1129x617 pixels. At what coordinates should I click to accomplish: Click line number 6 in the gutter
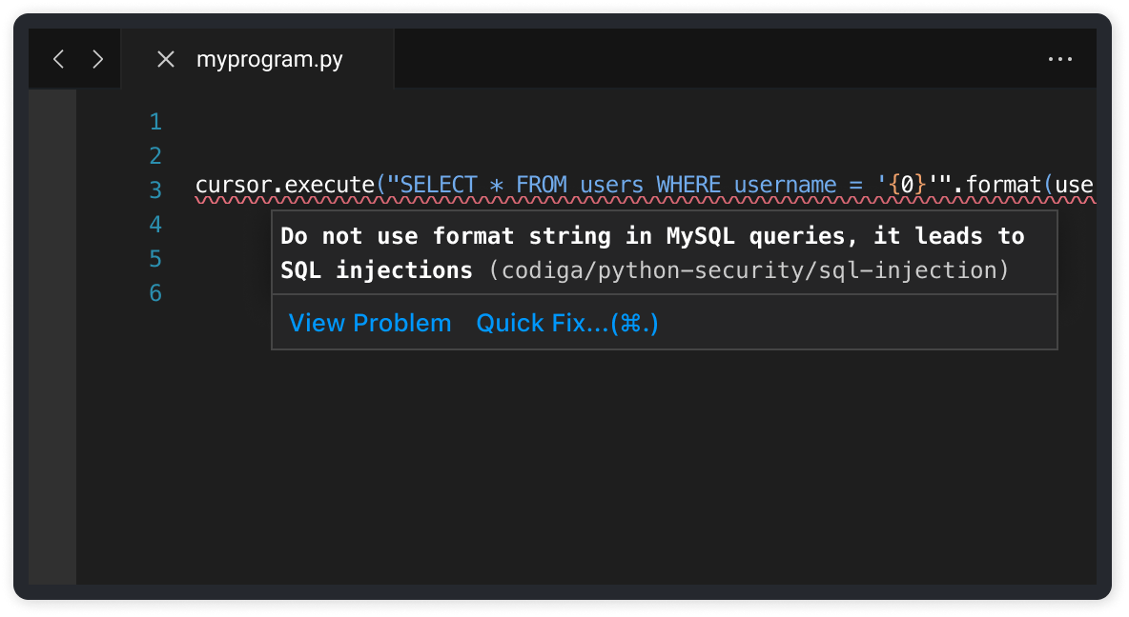(x=155, y=292)
